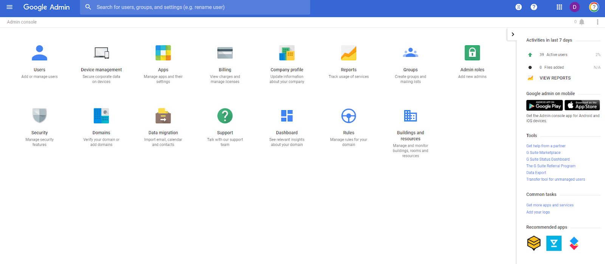Open the Billing credit card icon
This screenshot has width=605, height=264.
225,53
